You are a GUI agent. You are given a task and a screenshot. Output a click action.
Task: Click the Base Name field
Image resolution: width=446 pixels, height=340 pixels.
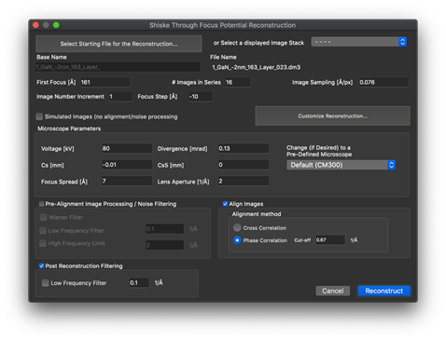tap(118, 67)
